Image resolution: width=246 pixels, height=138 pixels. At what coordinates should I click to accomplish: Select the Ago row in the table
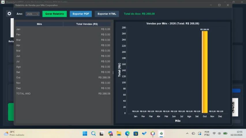[x=63, y=67]
